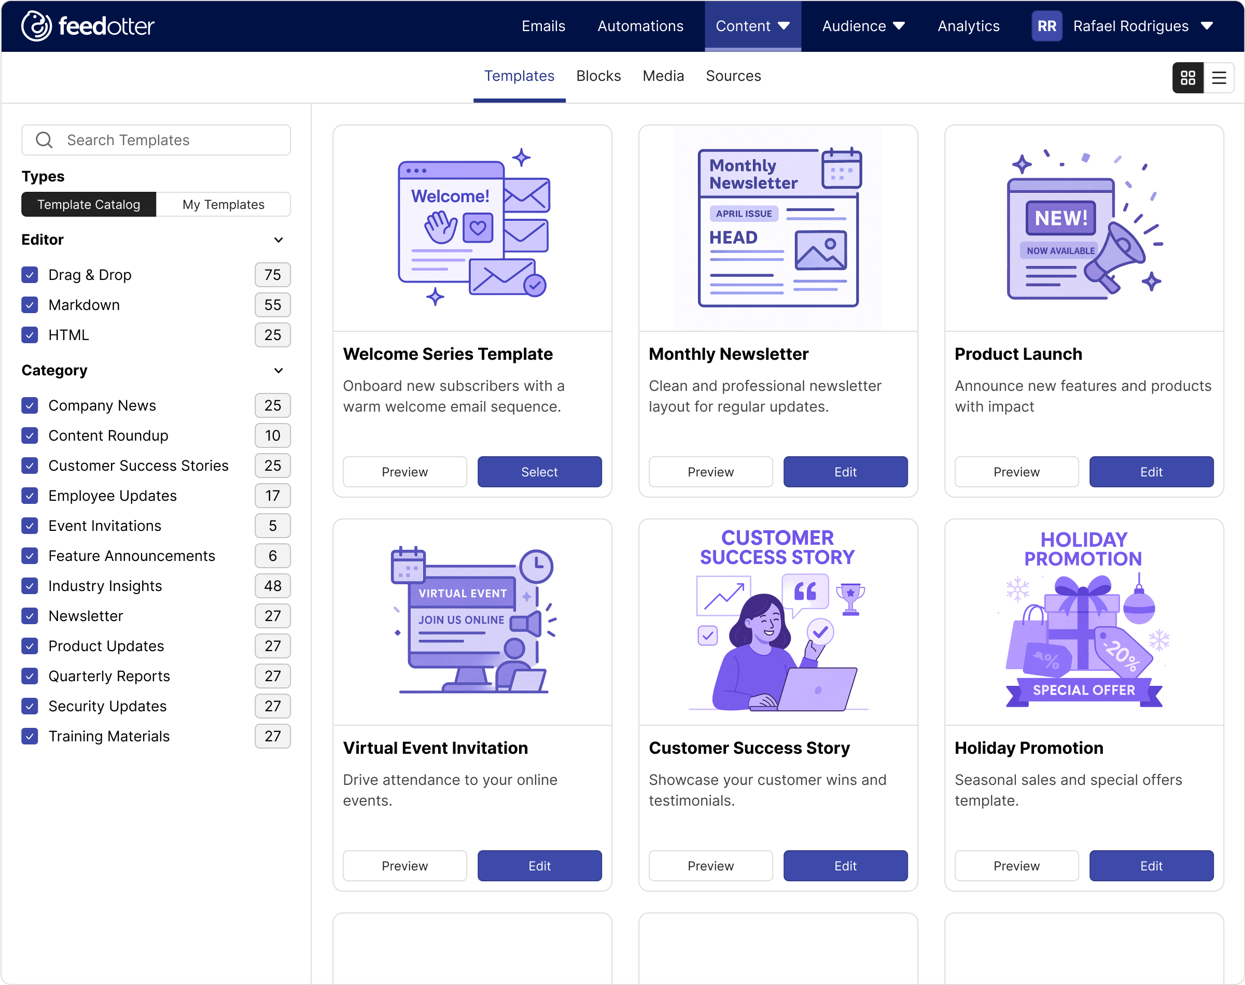The width and height of the screenshot is (1245, 985).
Task: Toggle the Newsletter category checkbox
Action: [x=30, y=616]
